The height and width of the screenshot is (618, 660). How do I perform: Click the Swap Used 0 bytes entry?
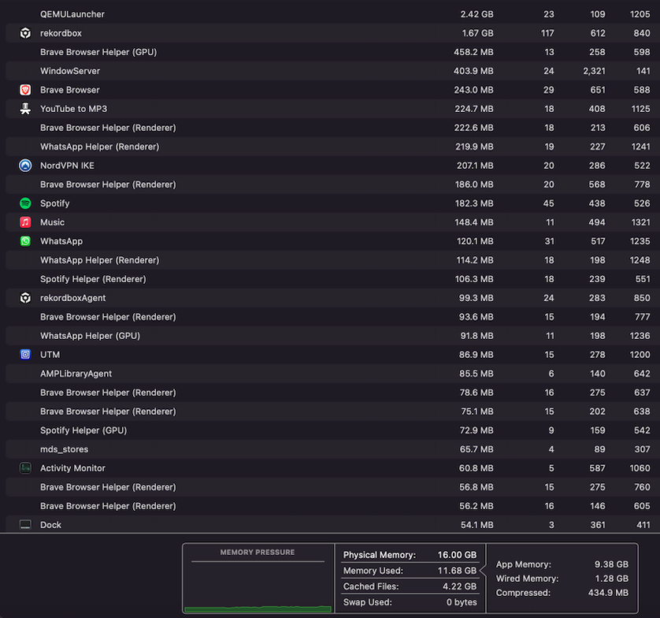click(410, 602)
